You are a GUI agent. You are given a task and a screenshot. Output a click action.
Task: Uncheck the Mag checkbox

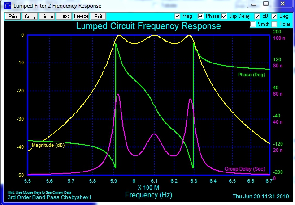(x=177, y=17)
